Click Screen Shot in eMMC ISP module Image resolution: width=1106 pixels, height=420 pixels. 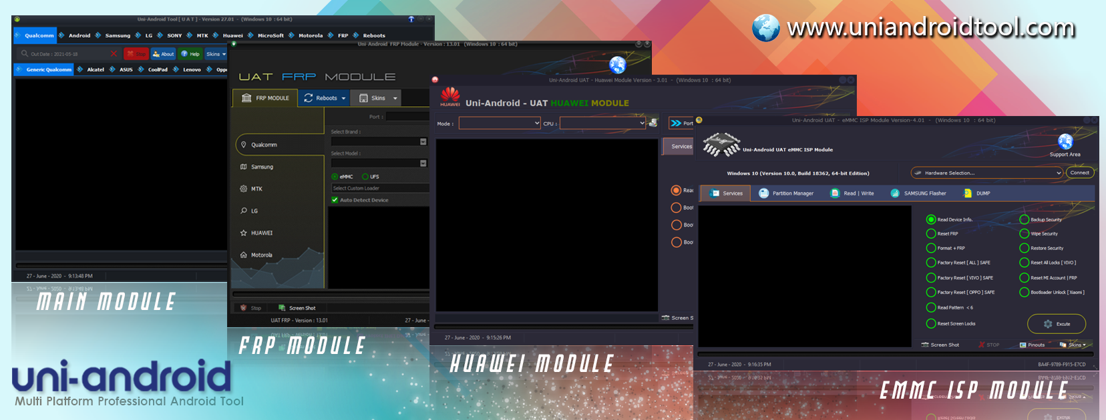tap(940, 345)
